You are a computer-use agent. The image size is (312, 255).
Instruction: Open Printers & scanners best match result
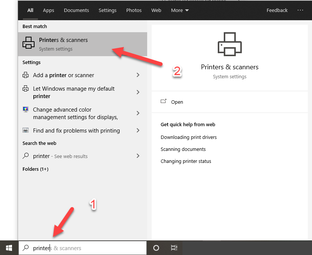83,44
